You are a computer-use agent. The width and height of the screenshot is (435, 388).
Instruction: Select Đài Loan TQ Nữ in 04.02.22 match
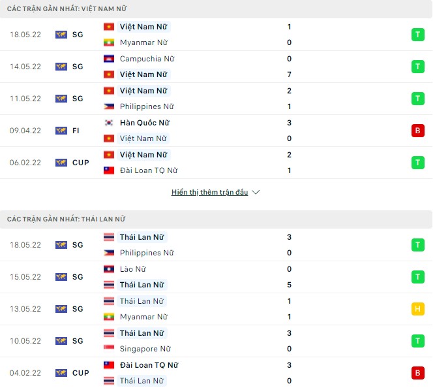pos(149,365)
